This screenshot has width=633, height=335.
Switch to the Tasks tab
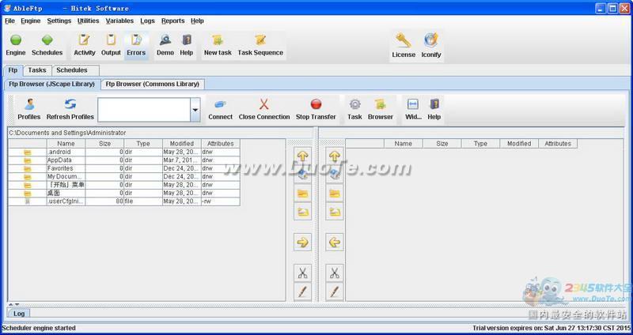(37, 70)
